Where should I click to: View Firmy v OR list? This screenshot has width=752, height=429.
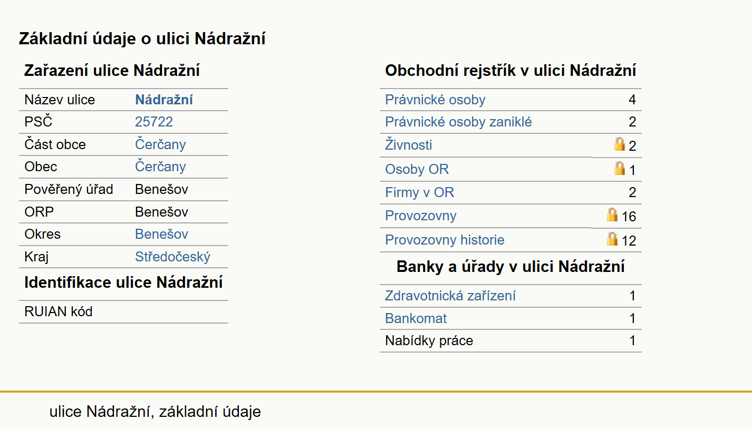419,192
